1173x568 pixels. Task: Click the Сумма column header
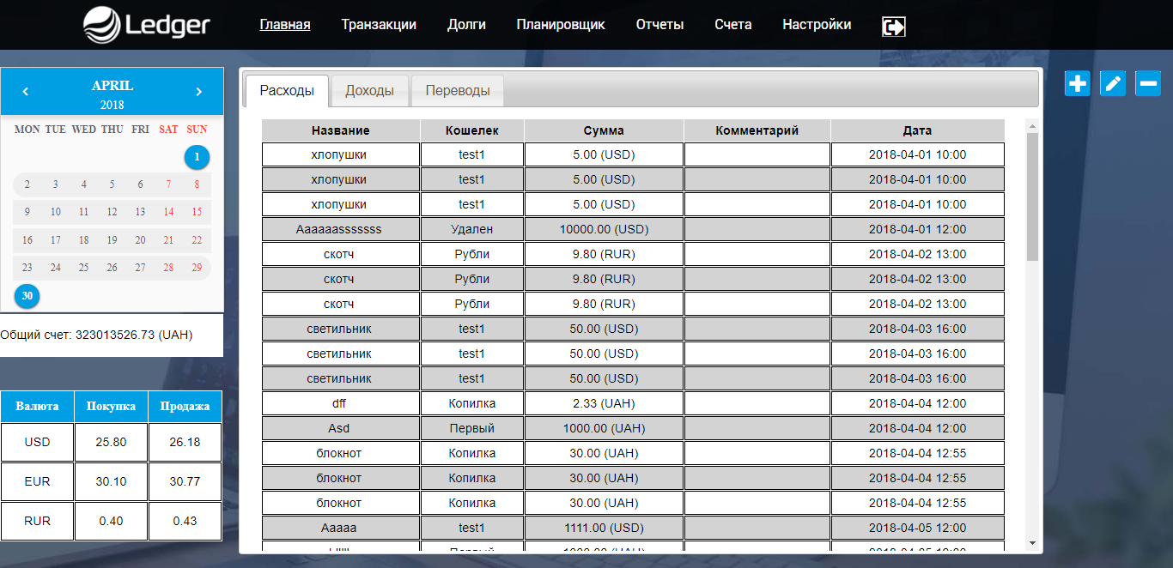click(x=604, y=130)
